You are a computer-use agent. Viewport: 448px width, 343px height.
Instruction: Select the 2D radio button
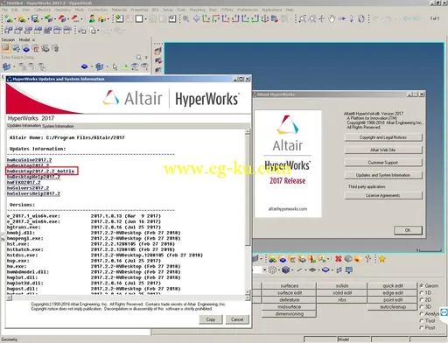point(422,300)
